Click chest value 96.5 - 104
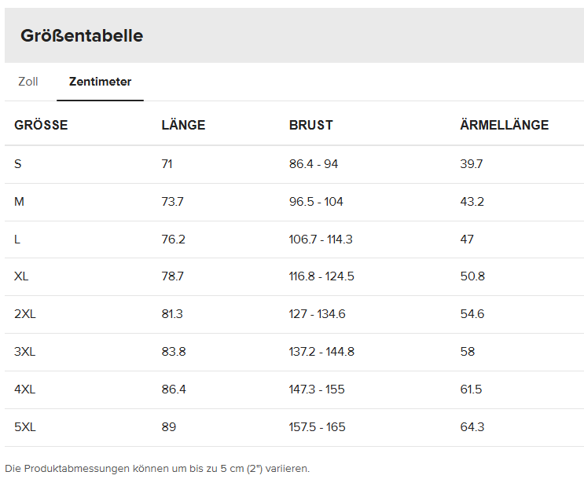Viewport: 584px width, 479px height. click(x=316, y=201)
